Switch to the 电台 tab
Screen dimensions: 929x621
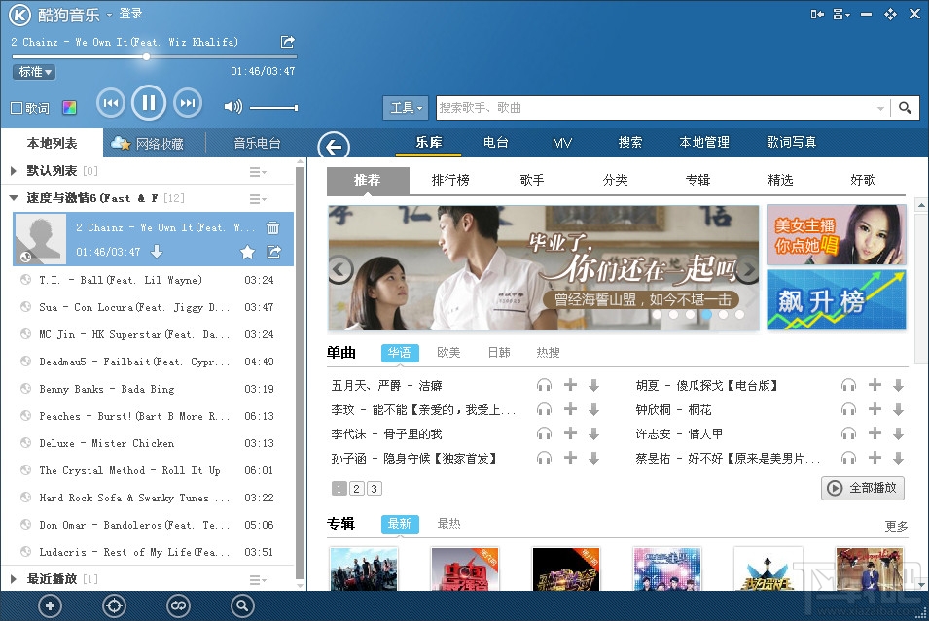click(x=495, y=142)
